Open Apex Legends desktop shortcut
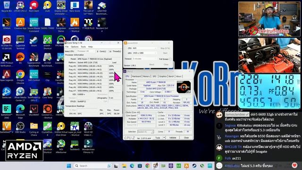This screenshot has width=302, height=170. click(x=7, y=76)
